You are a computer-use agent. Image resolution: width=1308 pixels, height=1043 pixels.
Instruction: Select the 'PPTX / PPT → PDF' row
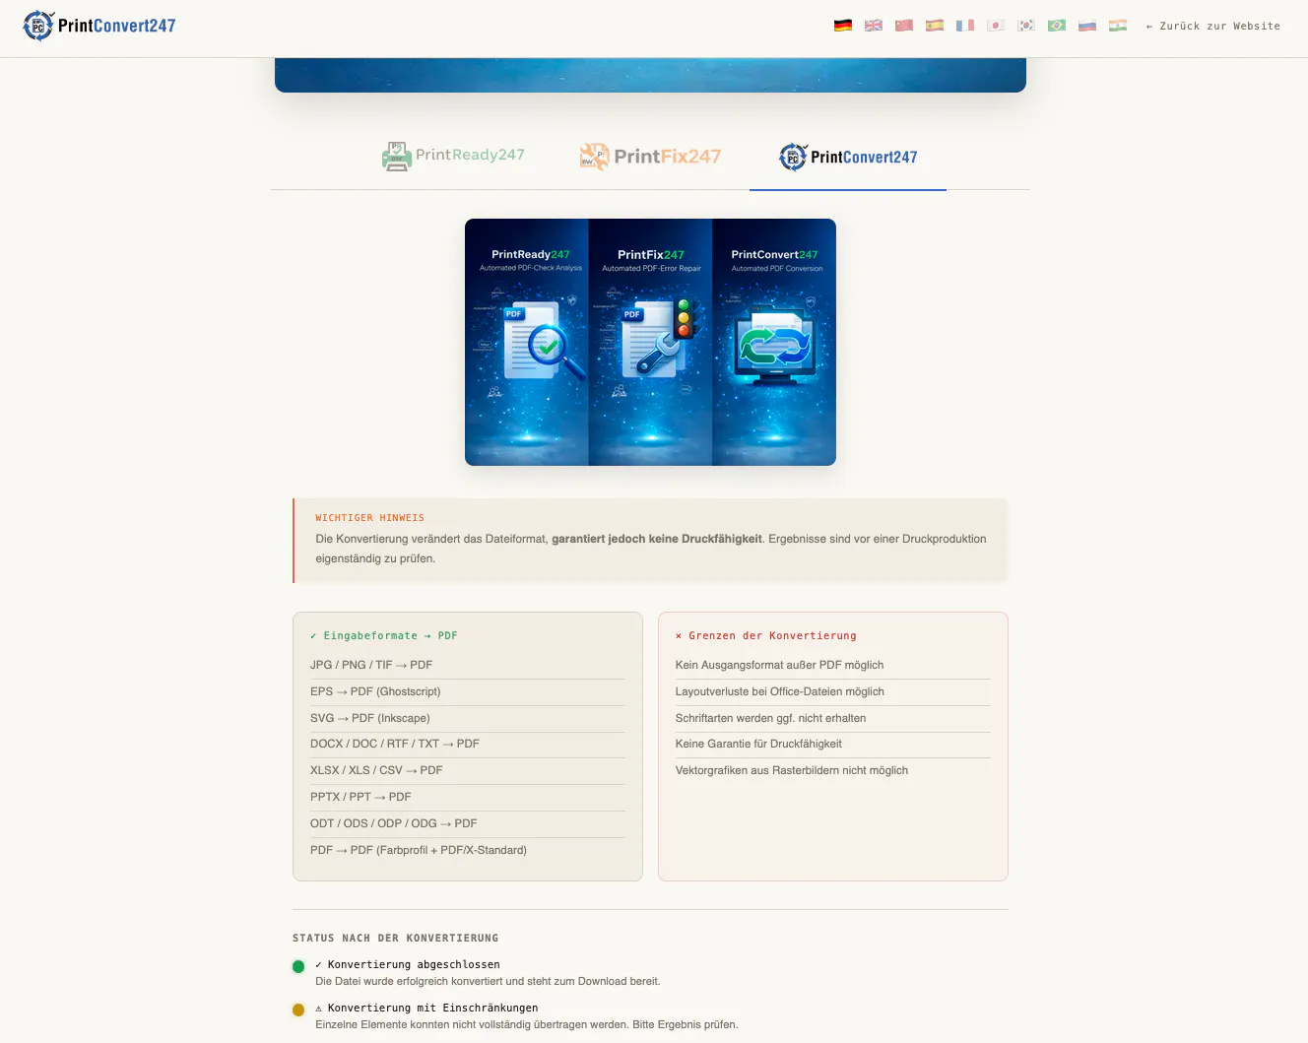click(468, 797)
